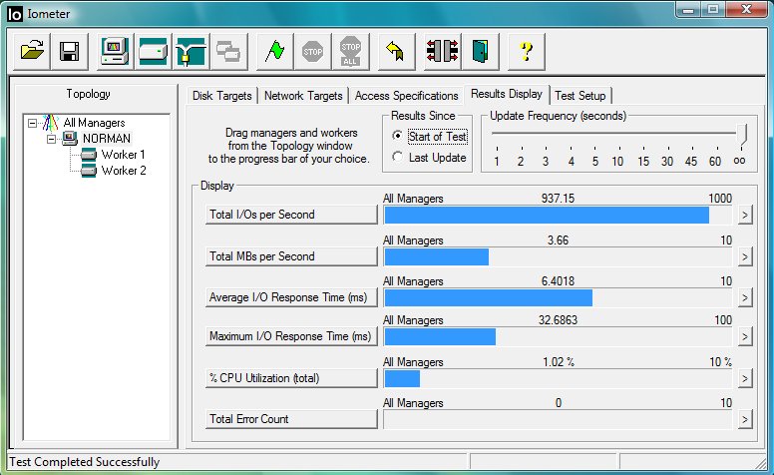Click the Average I/O Response Time bar
The width and height of the screenshot is (774, 475).
click(558, 298)
